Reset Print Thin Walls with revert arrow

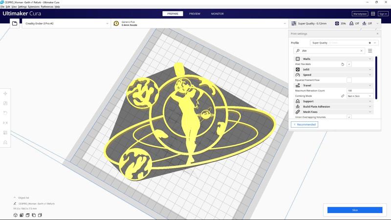click(x=343, y=65)
